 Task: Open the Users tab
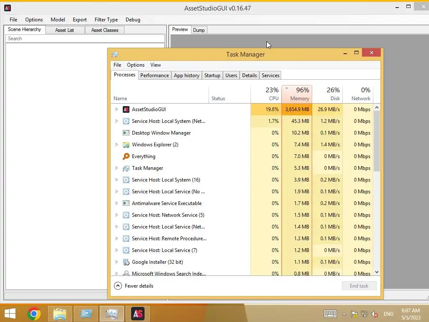point(231,75)
